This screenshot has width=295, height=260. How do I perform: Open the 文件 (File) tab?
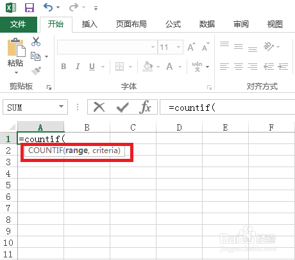pyautogui.click(x=19, y=24)
